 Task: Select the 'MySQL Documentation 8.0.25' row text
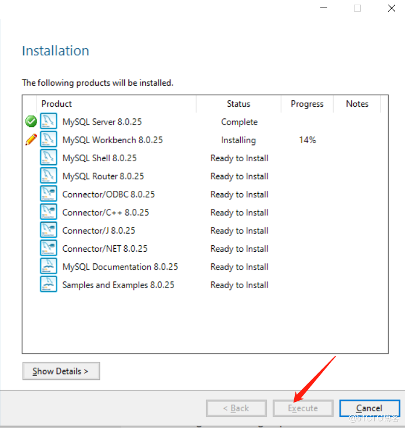click(120, 267)
